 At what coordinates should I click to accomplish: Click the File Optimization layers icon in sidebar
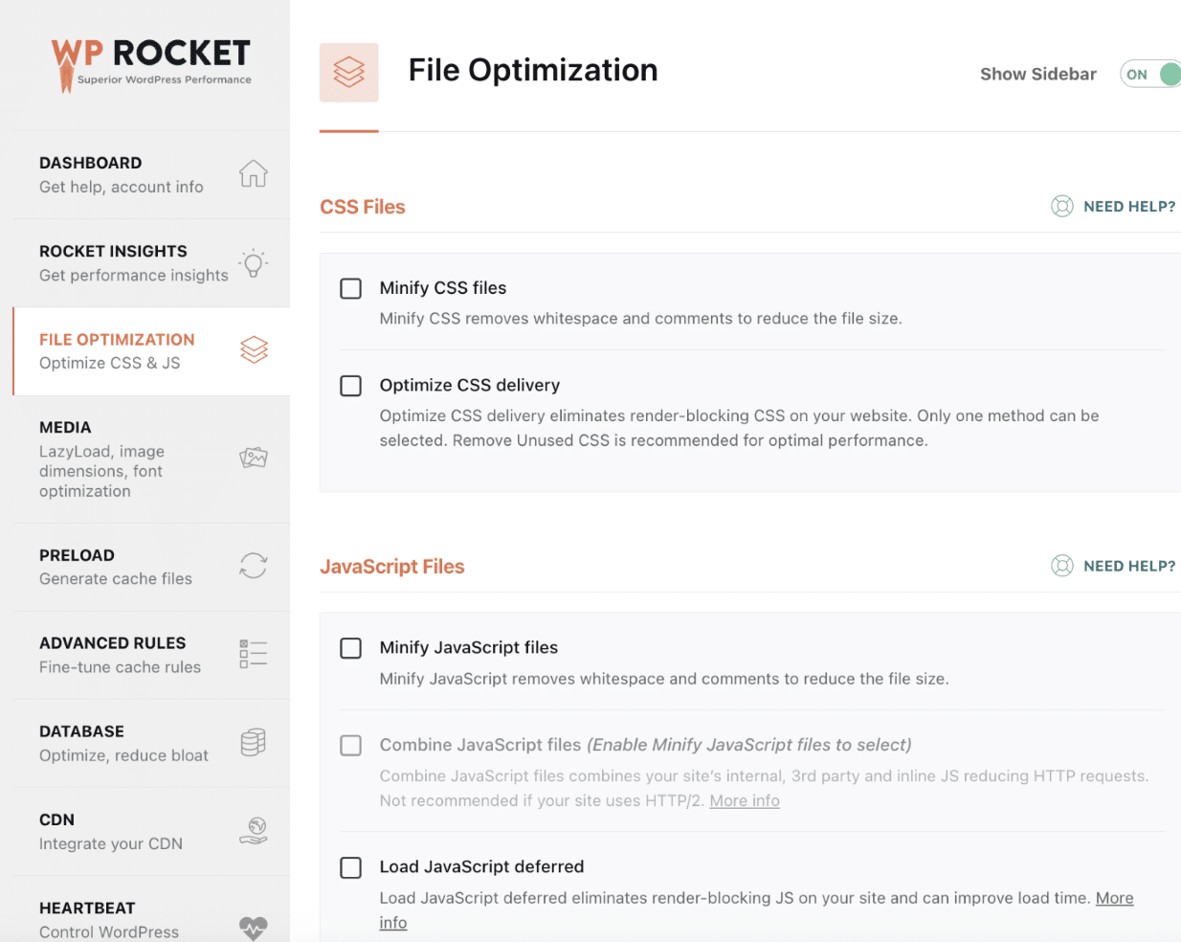coord(254,350)
